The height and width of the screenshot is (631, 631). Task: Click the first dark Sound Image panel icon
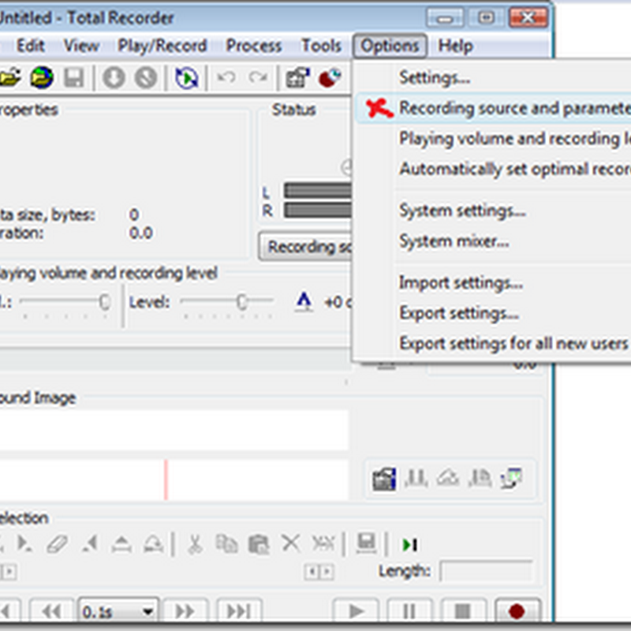384,479
